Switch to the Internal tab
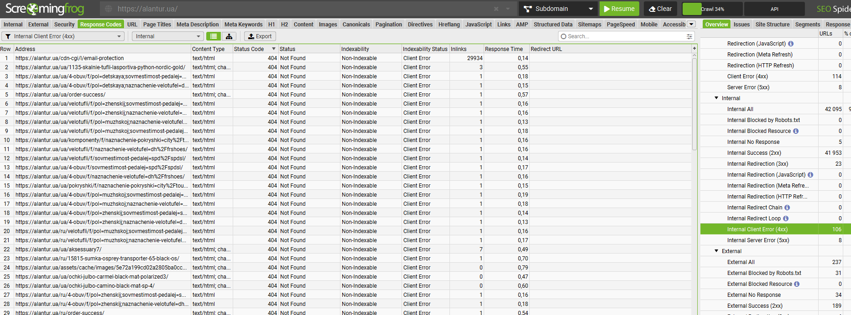This screenshot has width=851, height=315. click(x=13, y=25)
